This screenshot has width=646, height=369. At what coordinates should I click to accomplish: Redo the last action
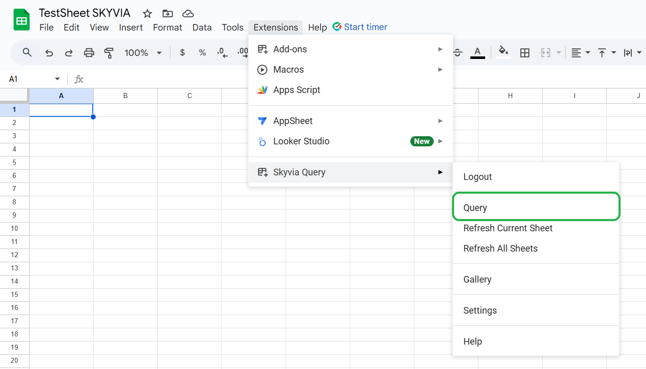[69, 52]
